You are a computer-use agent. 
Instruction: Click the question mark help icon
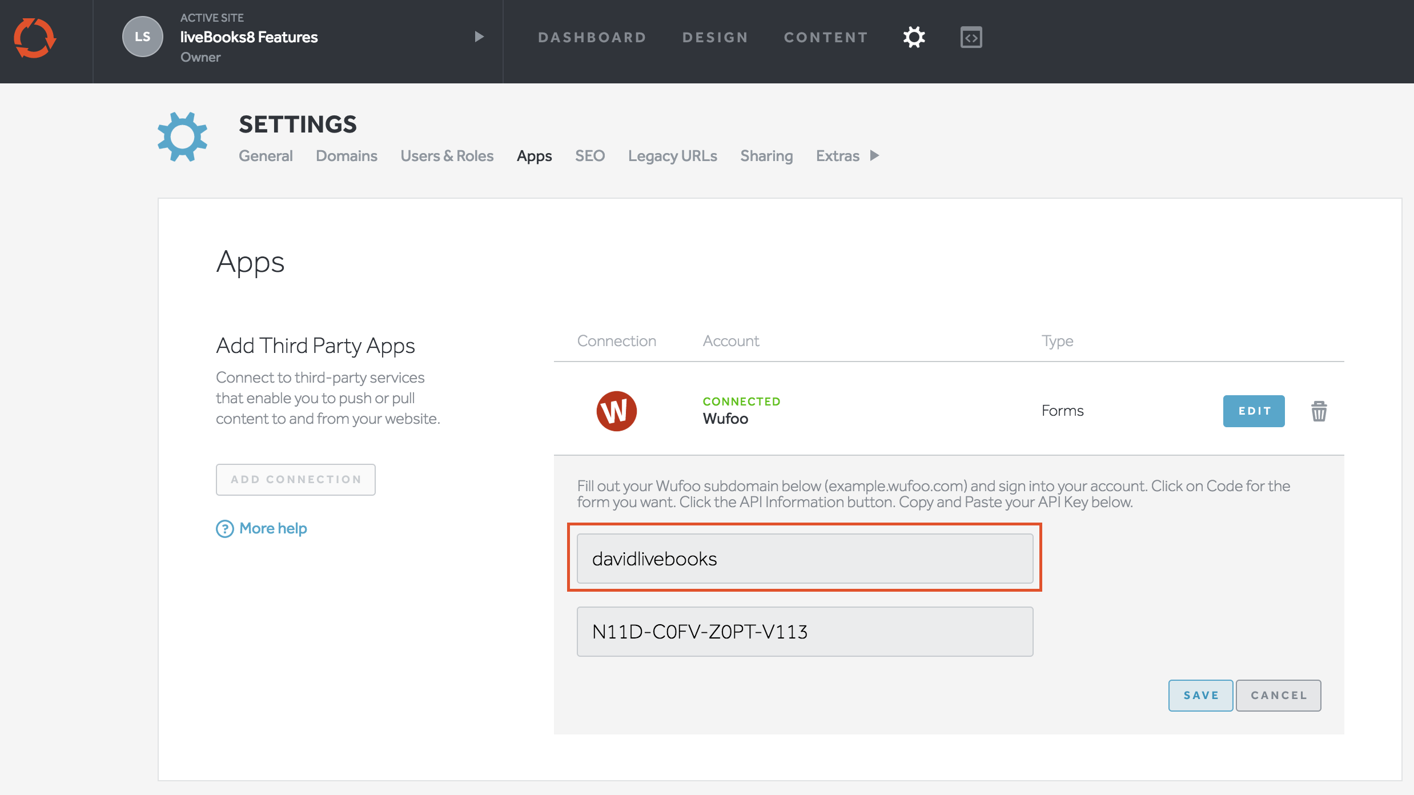pos(224,529)
